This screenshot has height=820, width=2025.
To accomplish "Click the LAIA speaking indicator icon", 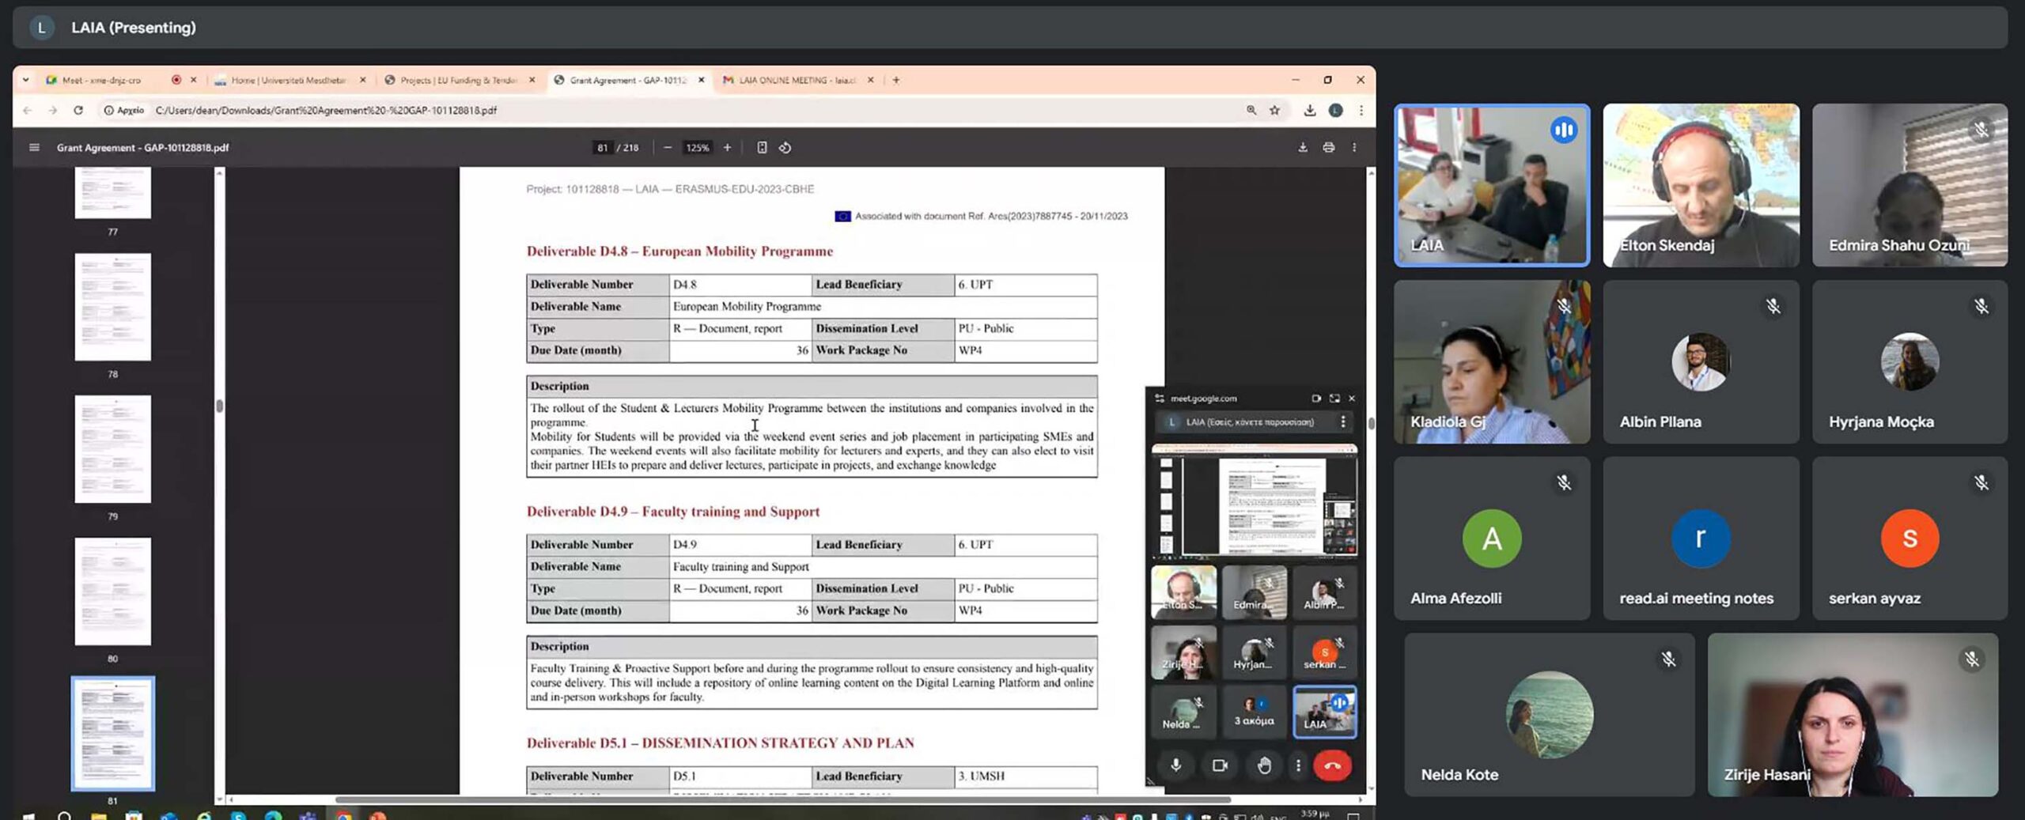I will point(1563,130).
